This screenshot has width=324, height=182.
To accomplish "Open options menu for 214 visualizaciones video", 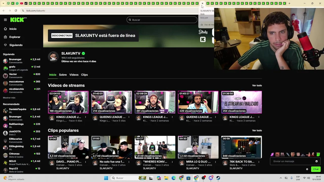I will [129, 117].
